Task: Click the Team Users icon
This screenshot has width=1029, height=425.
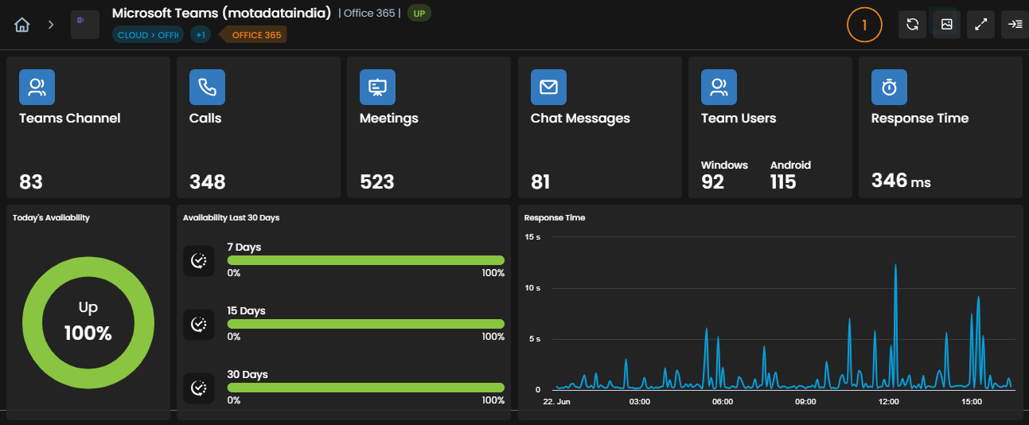Action: tap(719, 88)
